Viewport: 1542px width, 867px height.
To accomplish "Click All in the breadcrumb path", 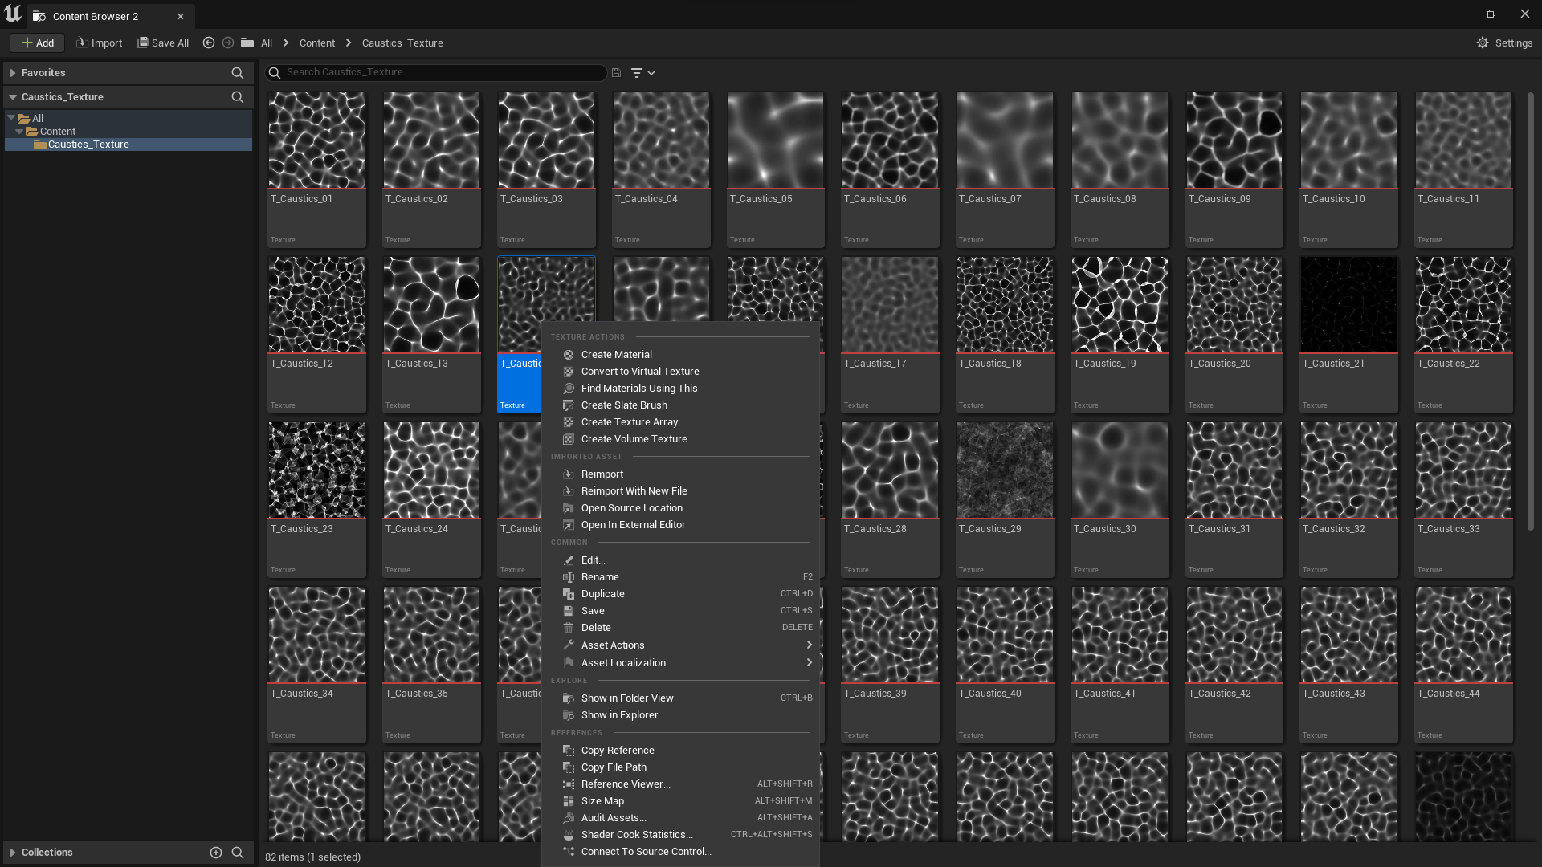I will (x=265, y=43).
